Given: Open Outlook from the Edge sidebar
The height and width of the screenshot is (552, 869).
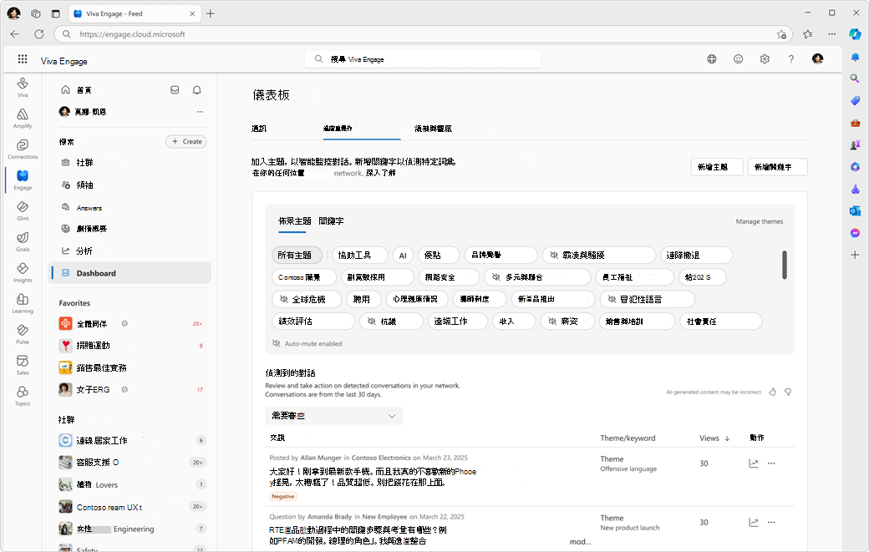Looking at the screenshot, I should 855,210.
